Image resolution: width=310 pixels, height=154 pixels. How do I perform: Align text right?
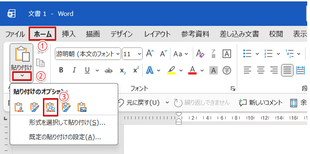(x=274, y=70)
